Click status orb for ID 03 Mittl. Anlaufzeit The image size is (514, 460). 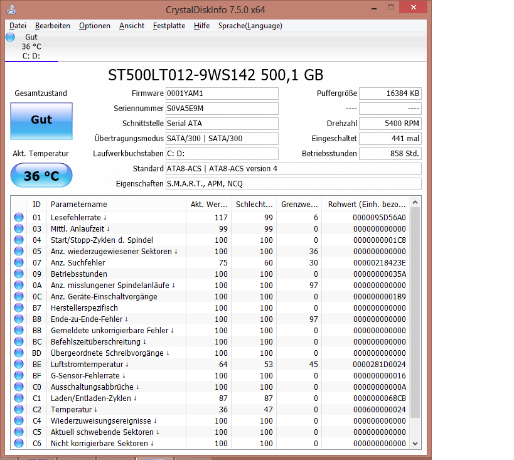point(19,228)
